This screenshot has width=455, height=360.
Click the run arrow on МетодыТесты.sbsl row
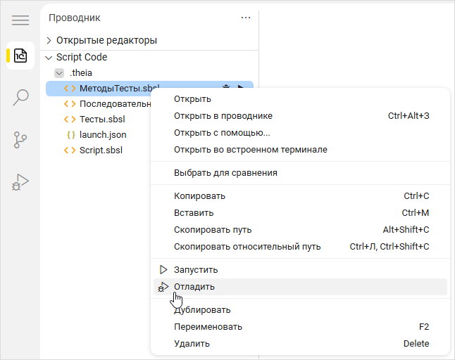pos(241,88)
